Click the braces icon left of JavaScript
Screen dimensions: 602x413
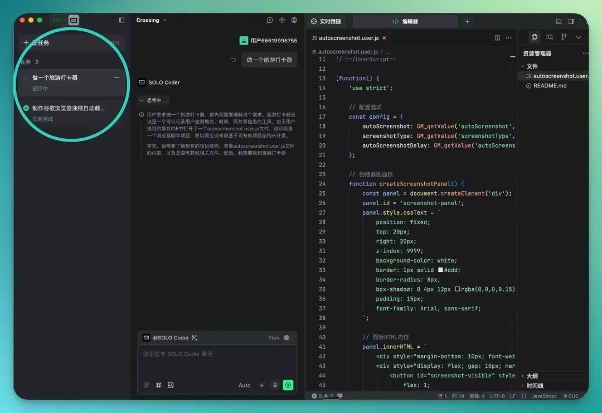[523, 396]
